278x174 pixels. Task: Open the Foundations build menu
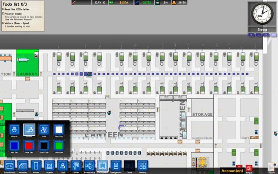(x=10, y=166)
